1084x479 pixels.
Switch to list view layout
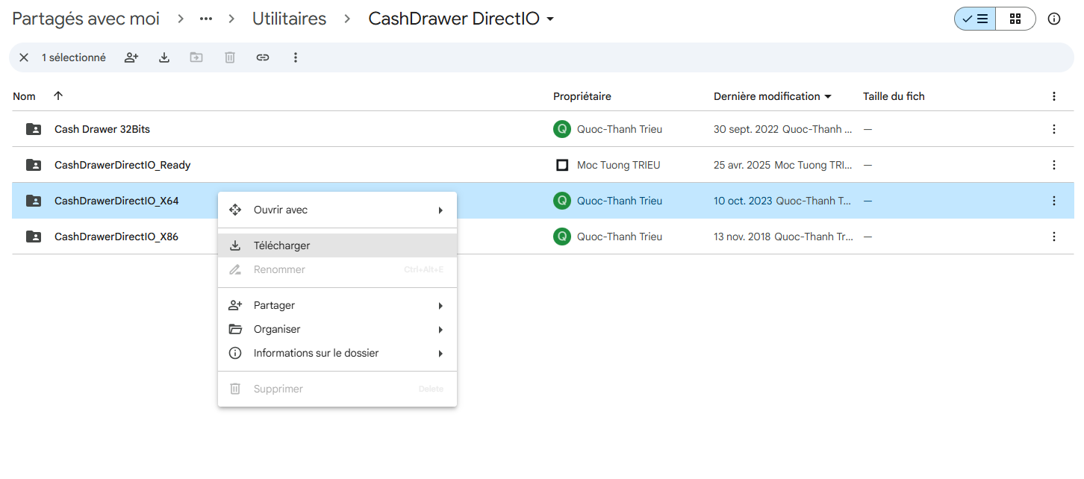pos(975,19)
